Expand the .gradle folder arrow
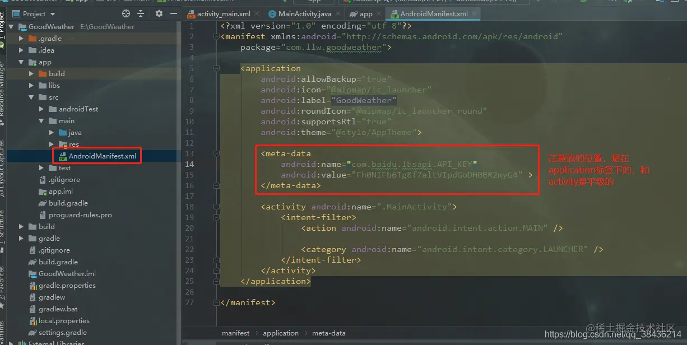The height and width of the screenshot is (345, 687). pos(21,39)
